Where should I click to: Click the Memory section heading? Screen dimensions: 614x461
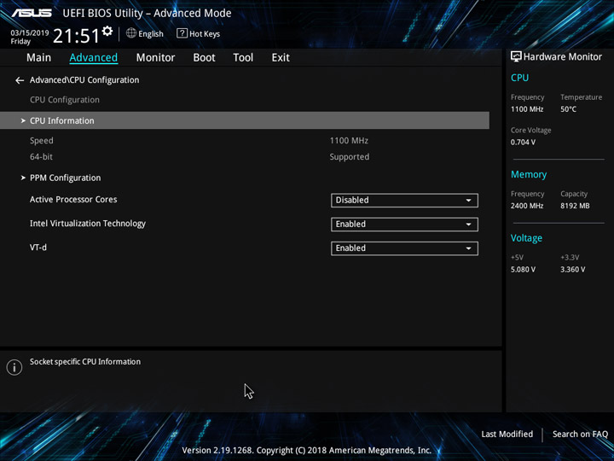pyautogui.click(x=529, y=174)
